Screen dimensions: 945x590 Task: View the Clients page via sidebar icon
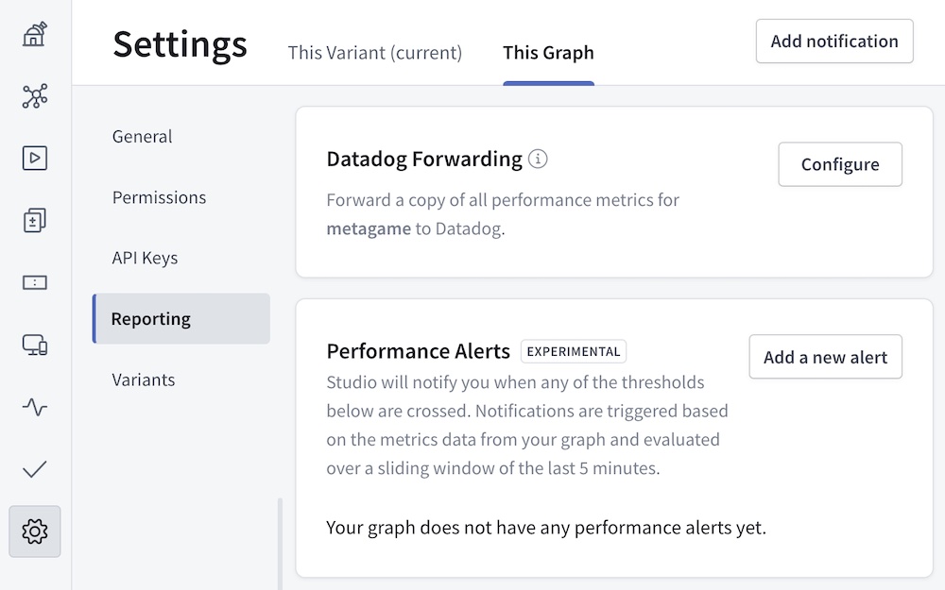coord(35,346)
